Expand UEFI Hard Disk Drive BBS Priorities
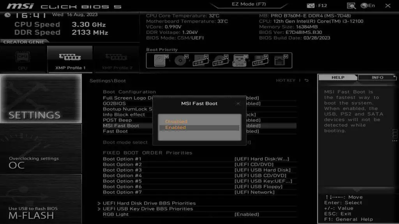 [x=149, y=203]
